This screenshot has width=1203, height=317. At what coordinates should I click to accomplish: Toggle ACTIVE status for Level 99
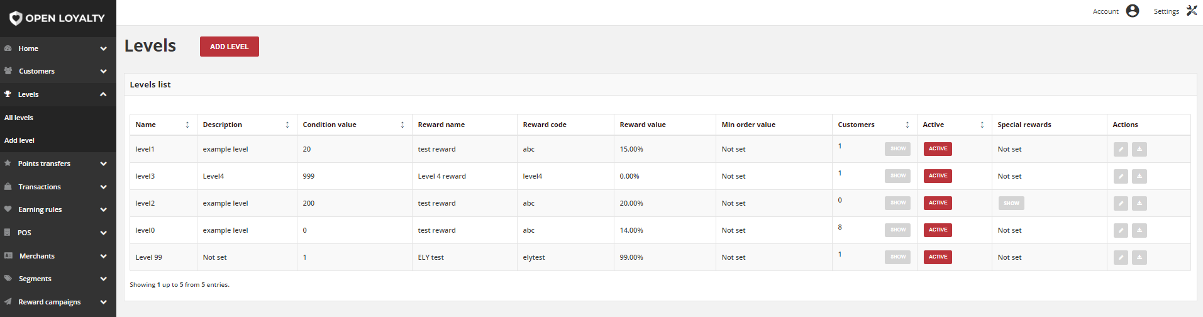pyautogui.click(x=938, y=257)
